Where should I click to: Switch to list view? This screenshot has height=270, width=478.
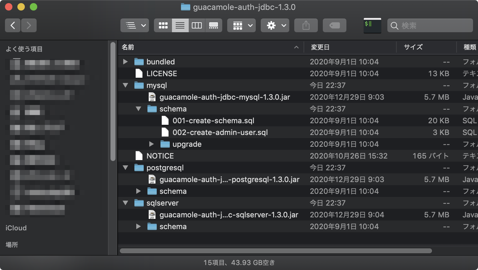(x=180, y=25)
